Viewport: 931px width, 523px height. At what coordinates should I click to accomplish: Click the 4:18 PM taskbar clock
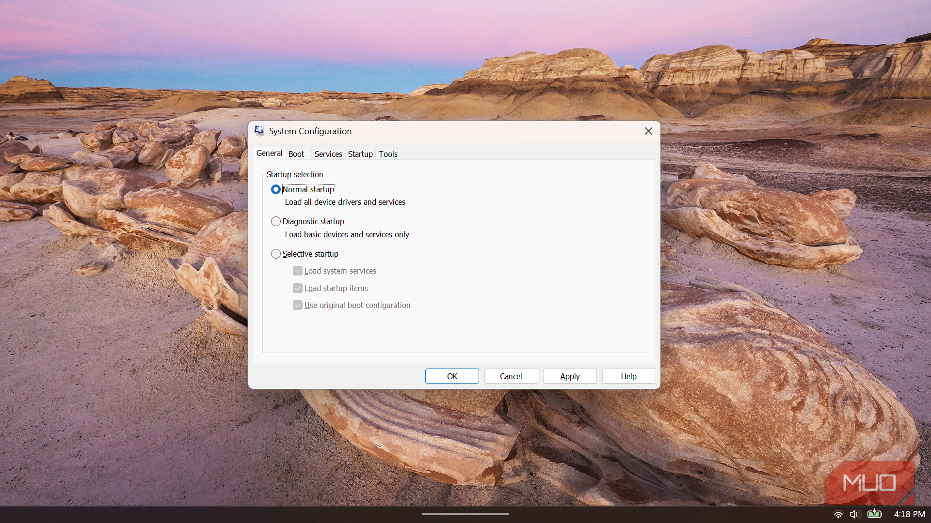910,514
